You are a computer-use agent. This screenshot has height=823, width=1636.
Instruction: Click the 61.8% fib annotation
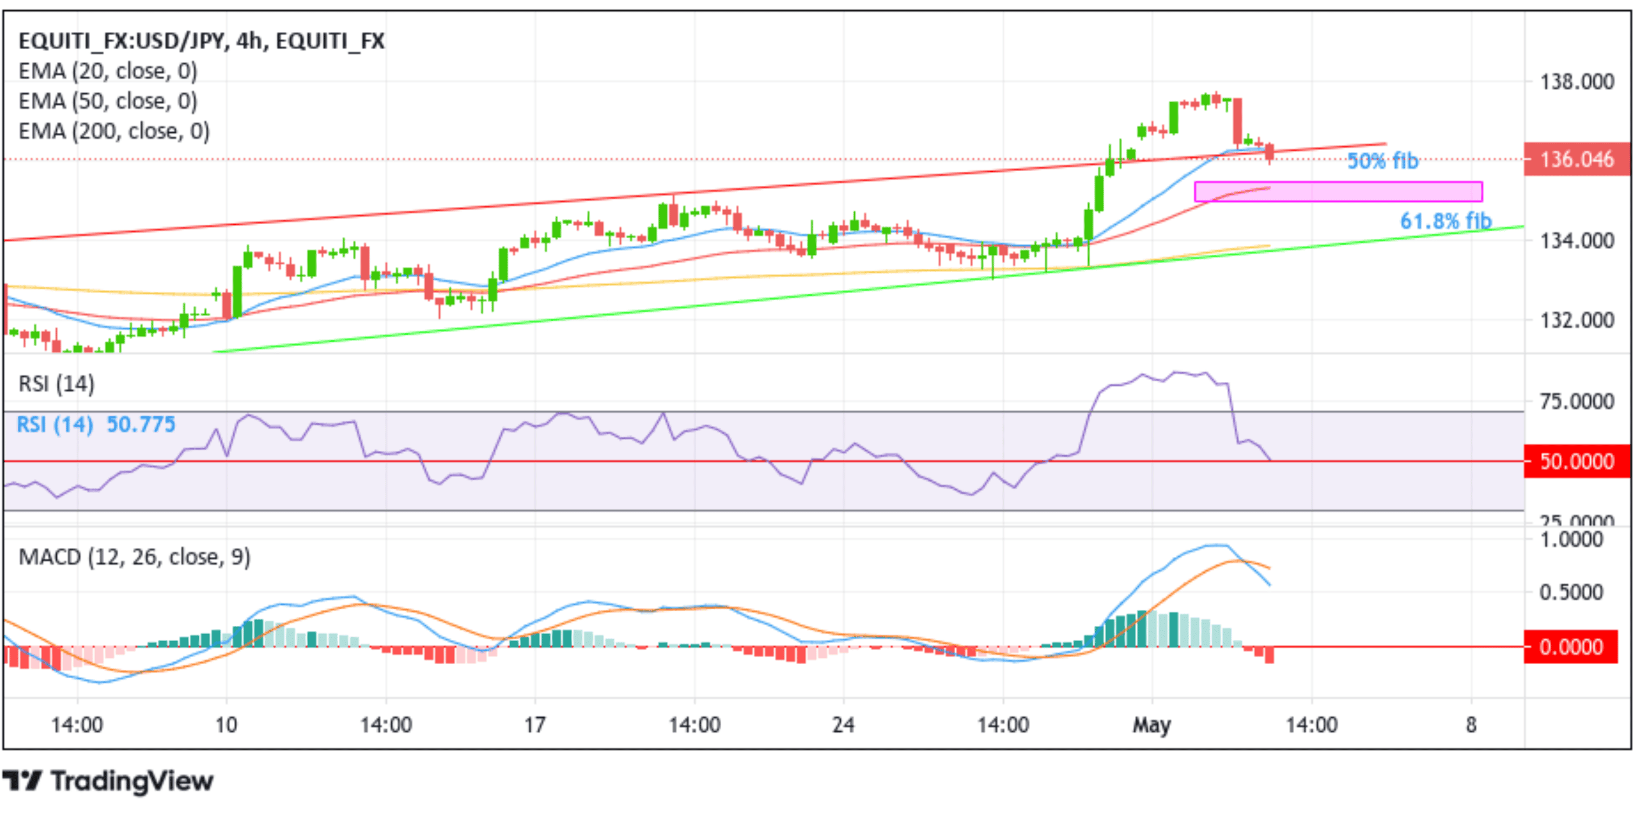point(1445,221)
